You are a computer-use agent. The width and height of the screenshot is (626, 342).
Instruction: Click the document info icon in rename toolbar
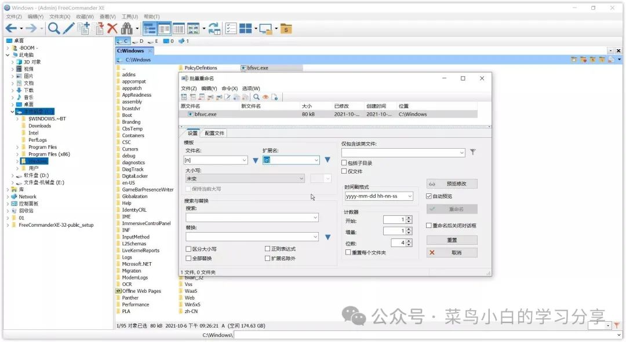pos(274,97)
